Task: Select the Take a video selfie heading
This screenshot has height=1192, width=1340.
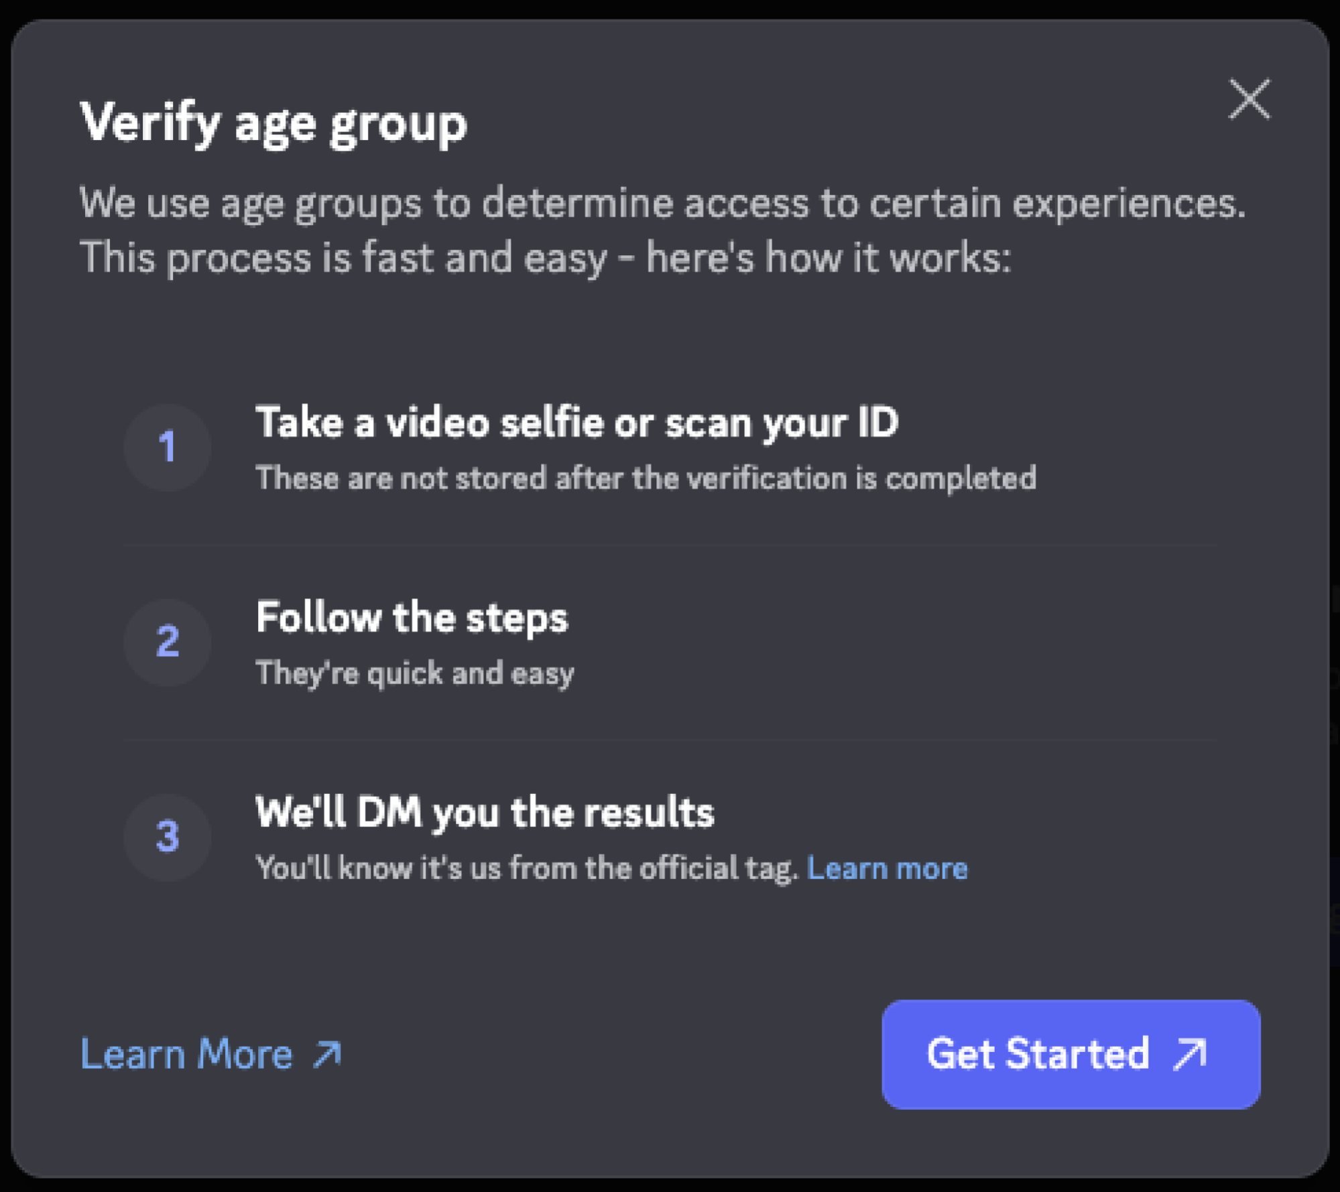Action: click(x=578, y=422)
